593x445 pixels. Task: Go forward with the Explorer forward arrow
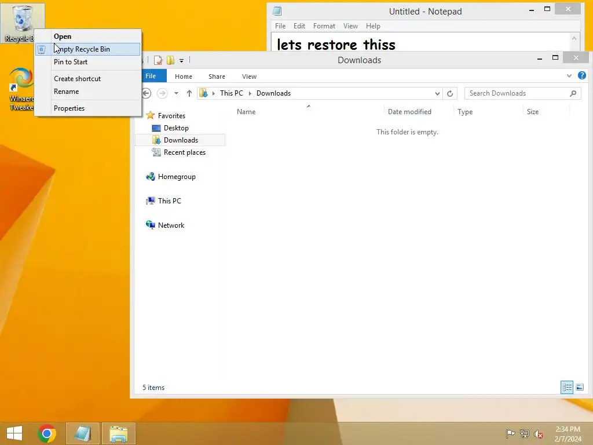(x=162, y=93)
